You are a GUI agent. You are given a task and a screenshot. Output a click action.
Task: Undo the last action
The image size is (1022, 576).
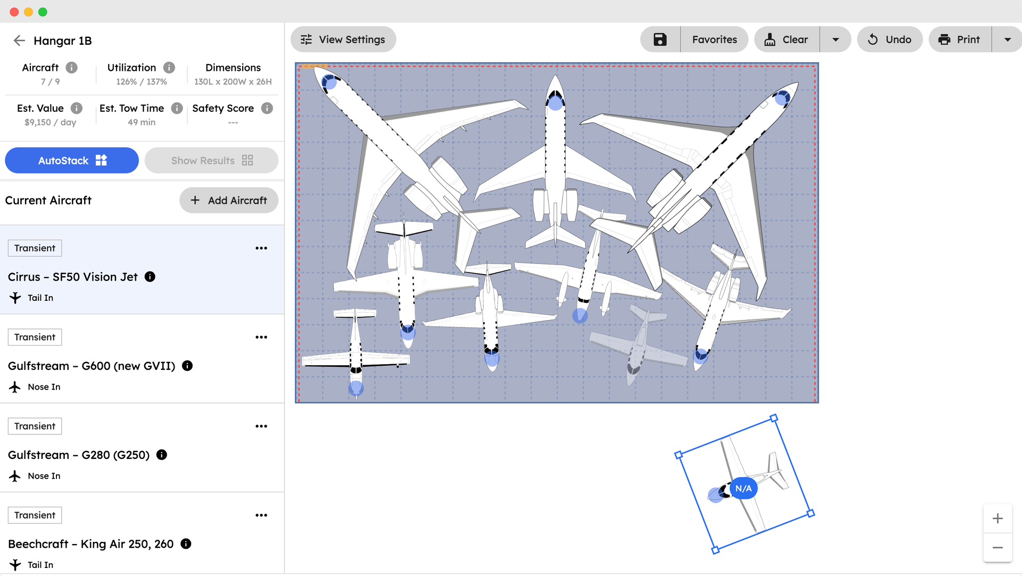889,39
